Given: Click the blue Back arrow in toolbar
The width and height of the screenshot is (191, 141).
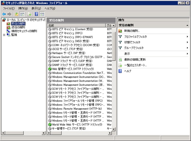Looking at the screenshot, I should point(4,14).
